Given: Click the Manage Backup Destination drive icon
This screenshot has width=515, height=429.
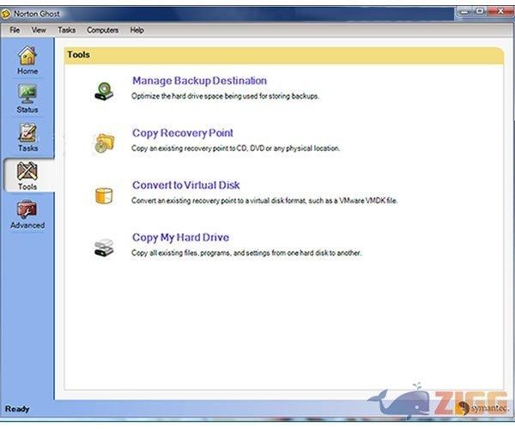Looking at the screenshot, I should (103, 88).
